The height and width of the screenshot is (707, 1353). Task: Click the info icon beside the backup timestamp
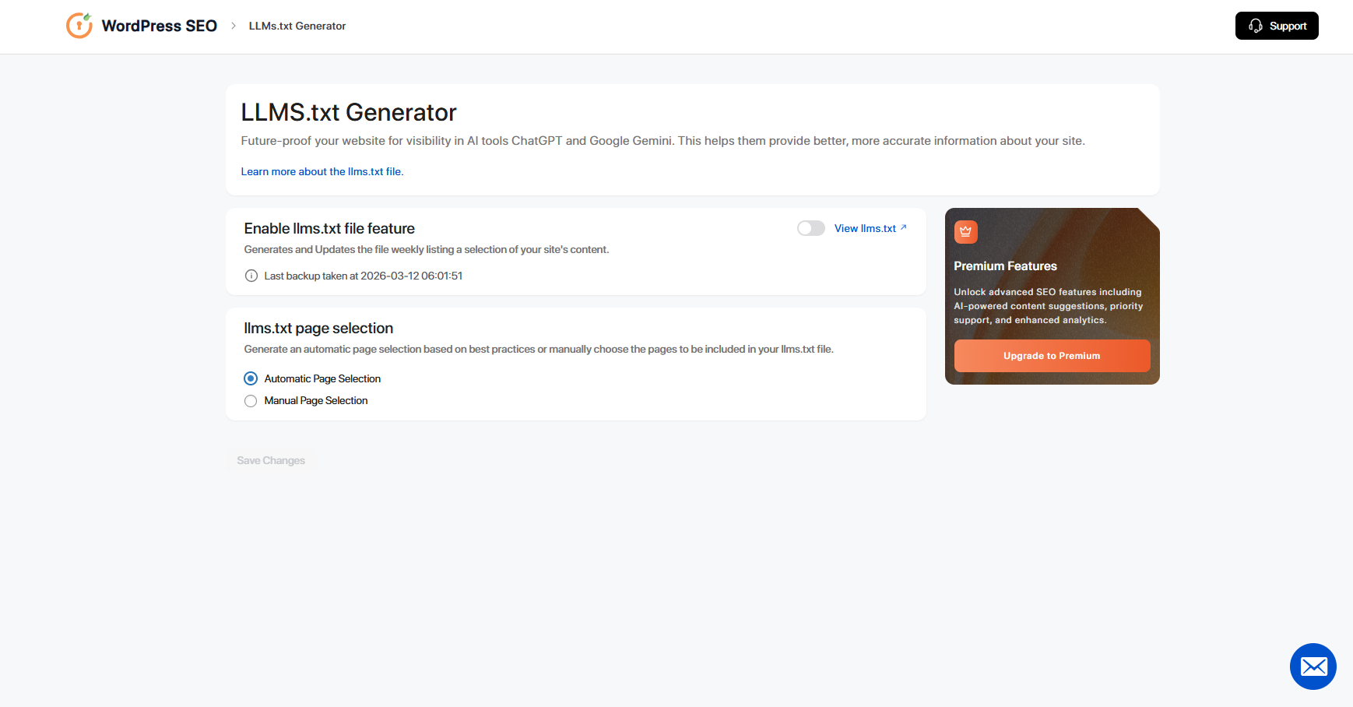pos(251,276)
